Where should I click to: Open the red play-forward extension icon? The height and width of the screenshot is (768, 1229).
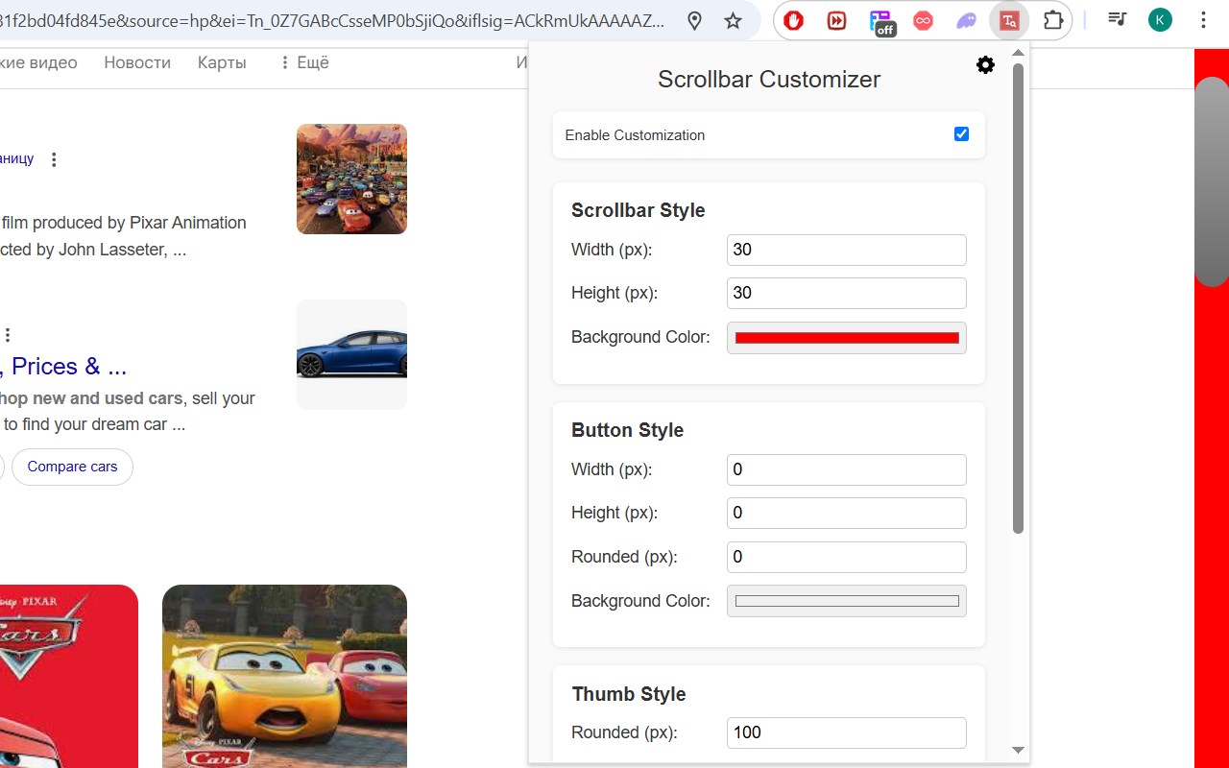[x=836, y=20]
